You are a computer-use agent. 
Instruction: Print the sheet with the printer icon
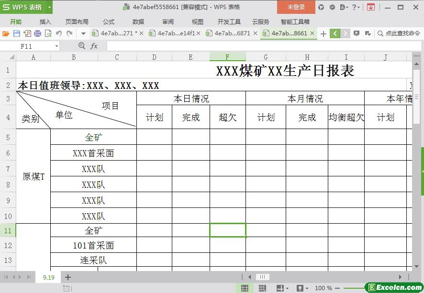pos(38,33)
